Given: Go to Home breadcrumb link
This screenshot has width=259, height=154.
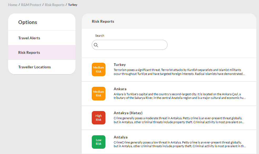Looking at the screenshot, I should point(13,5).
